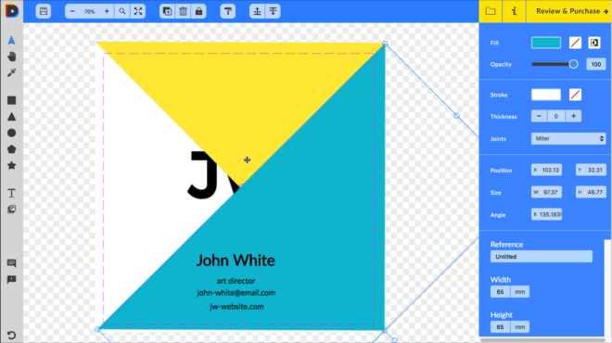Open the Width mm unit selector
The height and width of the screenshot is (343, 612).
click(520, 291)
